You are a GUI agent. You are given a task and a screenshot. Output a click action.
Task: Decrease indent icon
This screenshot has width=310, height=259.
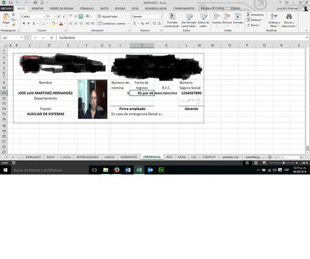coord(88,24)
